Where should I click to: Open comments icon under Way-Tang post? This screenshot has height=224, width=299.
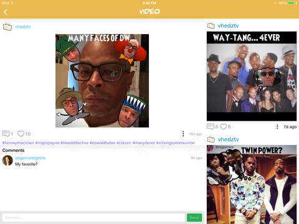click(x=211, y=126)
